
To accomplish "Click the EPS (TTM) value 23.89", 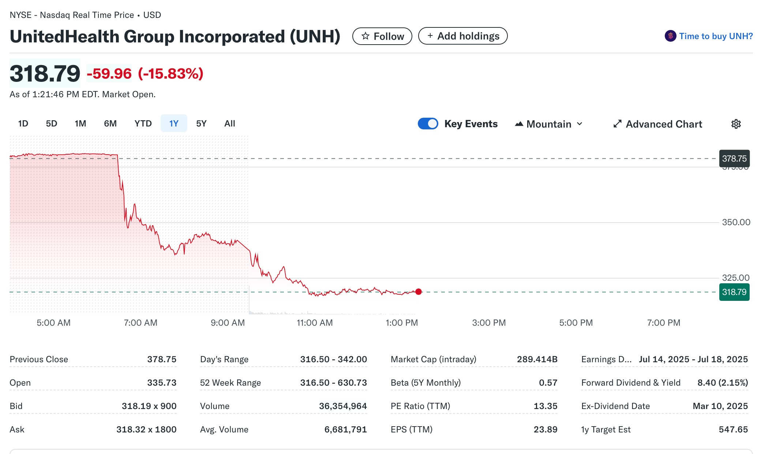I will pos(546,430).
